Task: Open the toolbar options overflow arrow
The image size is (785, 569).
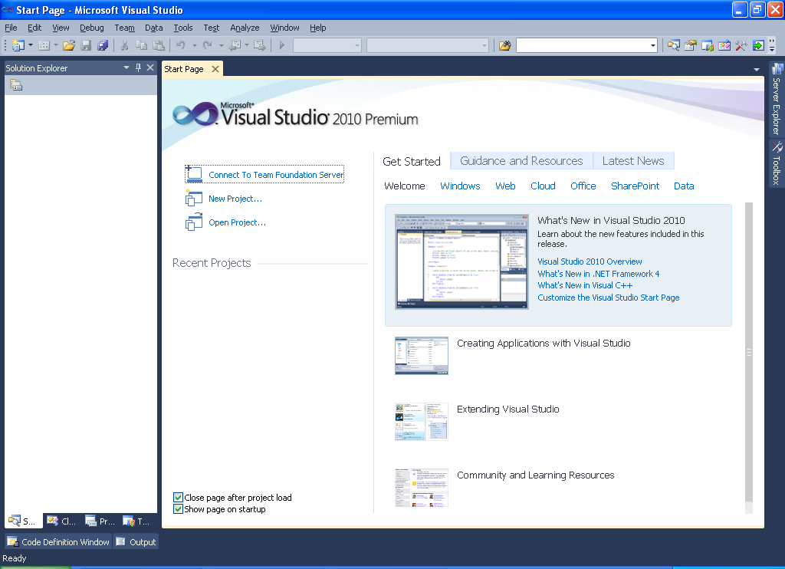Action: (772, 47)
